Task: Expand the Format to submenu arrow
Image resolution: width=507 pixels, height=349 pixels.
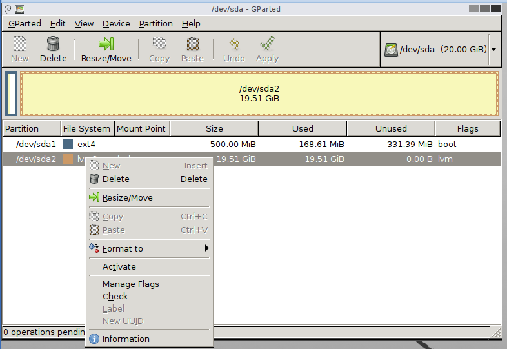Action: pyautogui.click(x=206, y=248)
